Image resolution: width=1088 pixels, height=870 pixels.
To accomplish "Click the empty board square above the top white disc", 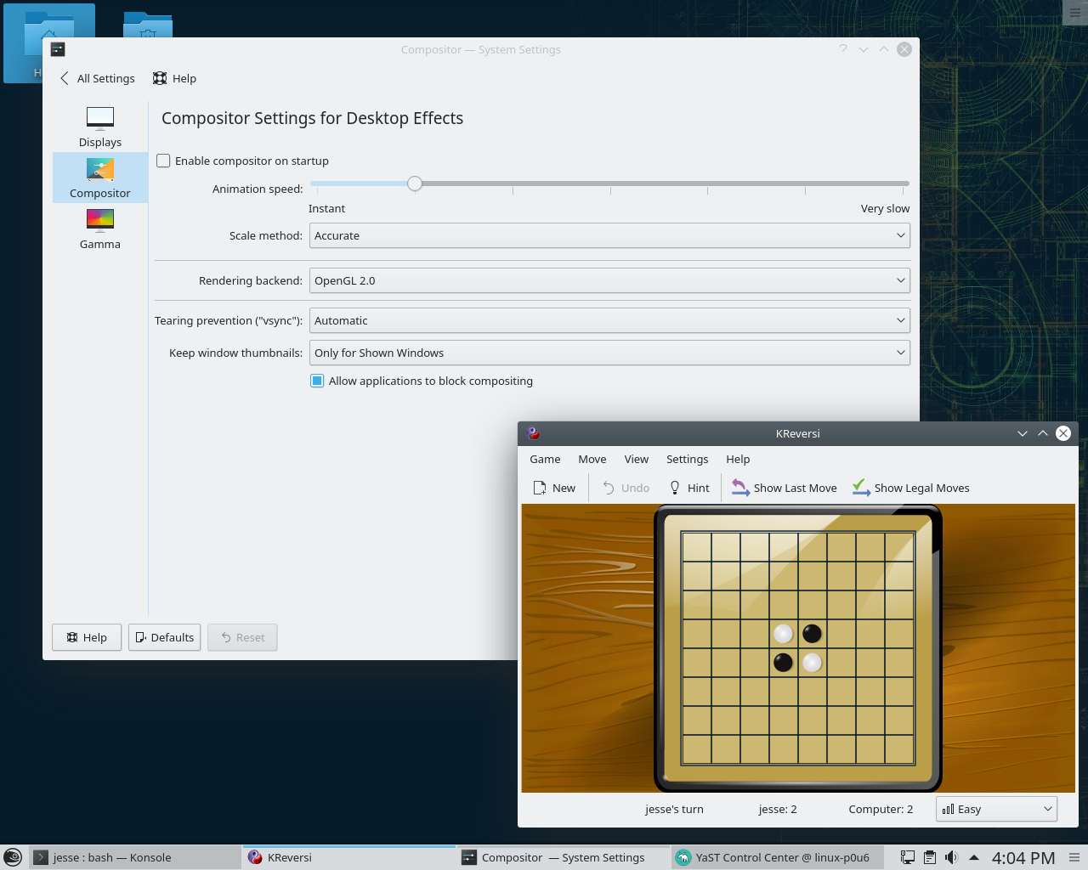I will coord(784,605).
